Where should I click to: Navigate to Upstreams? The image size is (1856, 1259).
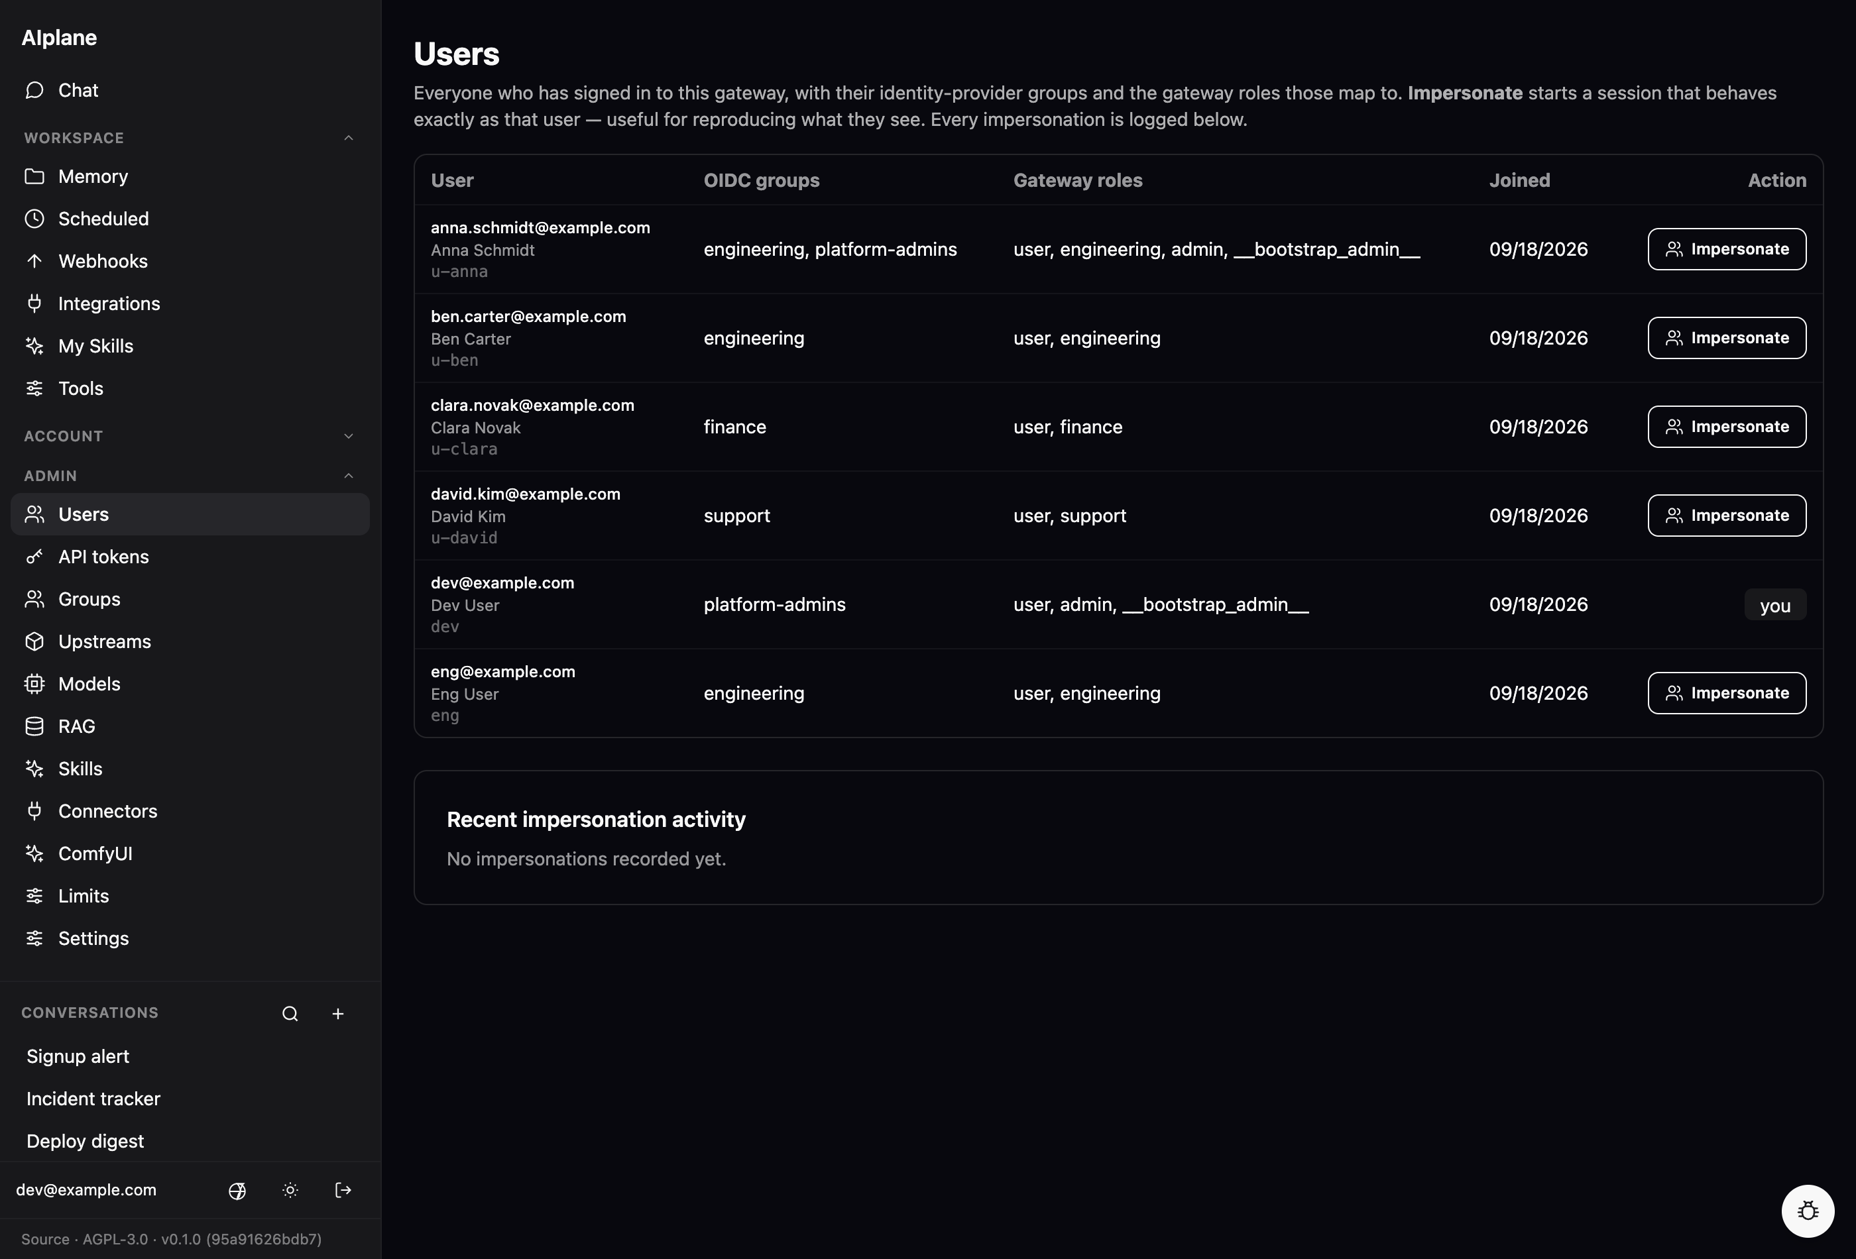coord(190,641)
